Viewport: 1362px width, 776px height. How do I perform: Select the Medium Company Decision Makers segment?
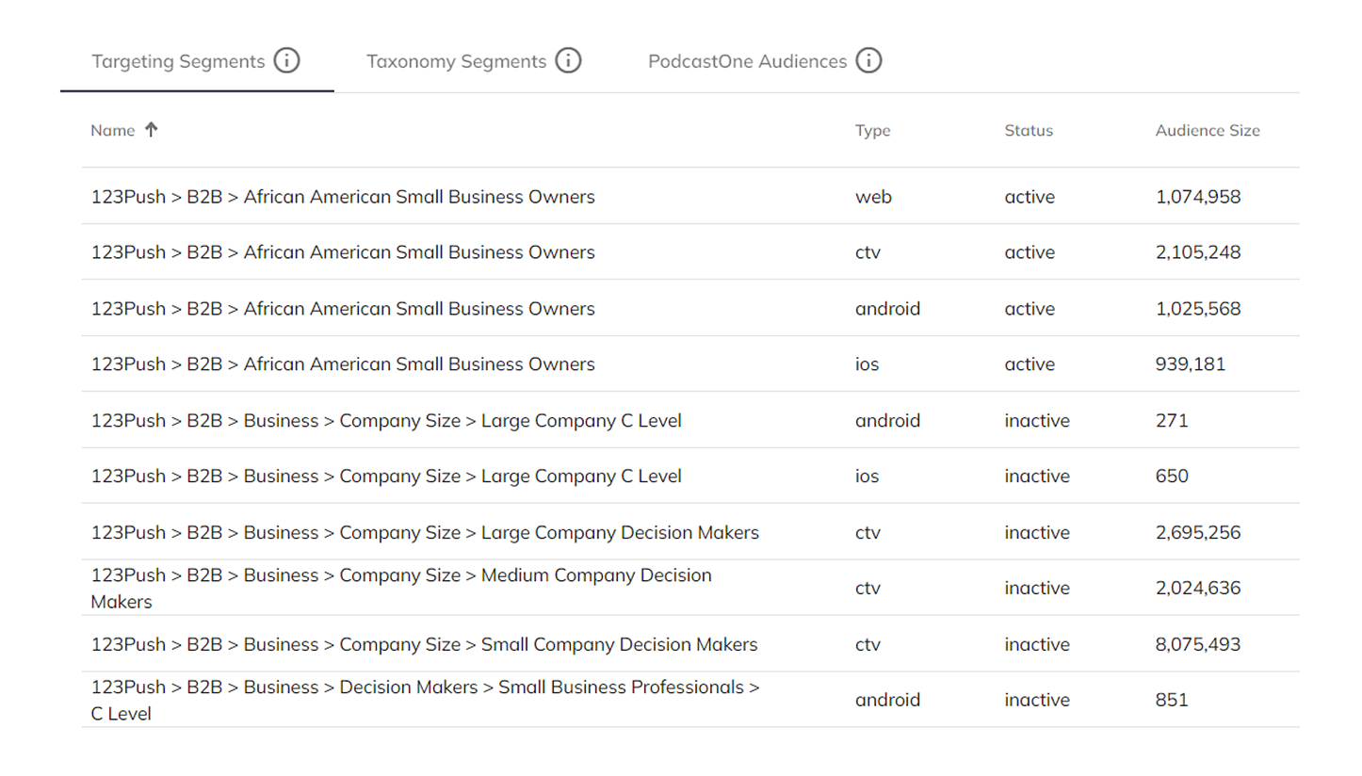pyautogui.click(x=400, y=588)
